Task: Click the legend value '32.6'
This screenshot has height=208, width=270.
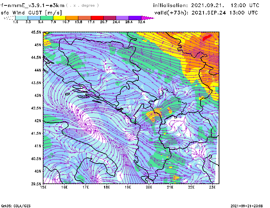Action: pos(141,22)
